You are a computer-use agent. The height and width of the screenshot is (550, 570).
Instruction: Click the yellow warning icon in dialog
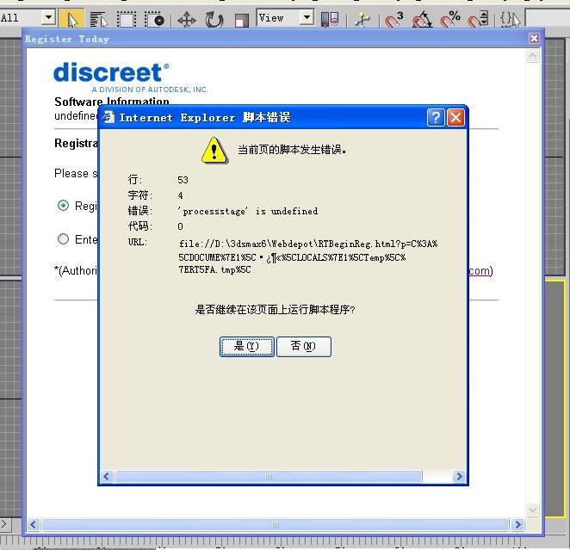point(214,150)
